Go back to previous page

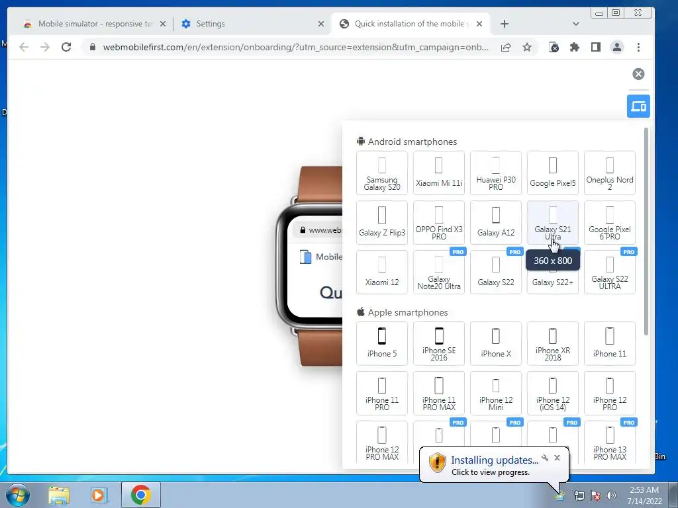click(x=24, y=47)
